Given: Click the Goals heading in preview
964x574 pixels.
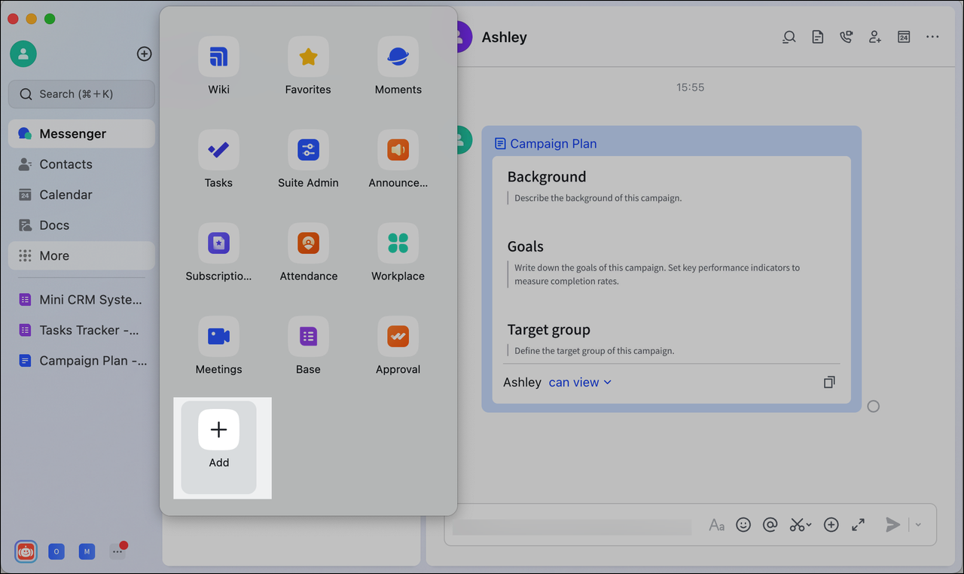Looking at the screenshot, I should coord(526,246).
